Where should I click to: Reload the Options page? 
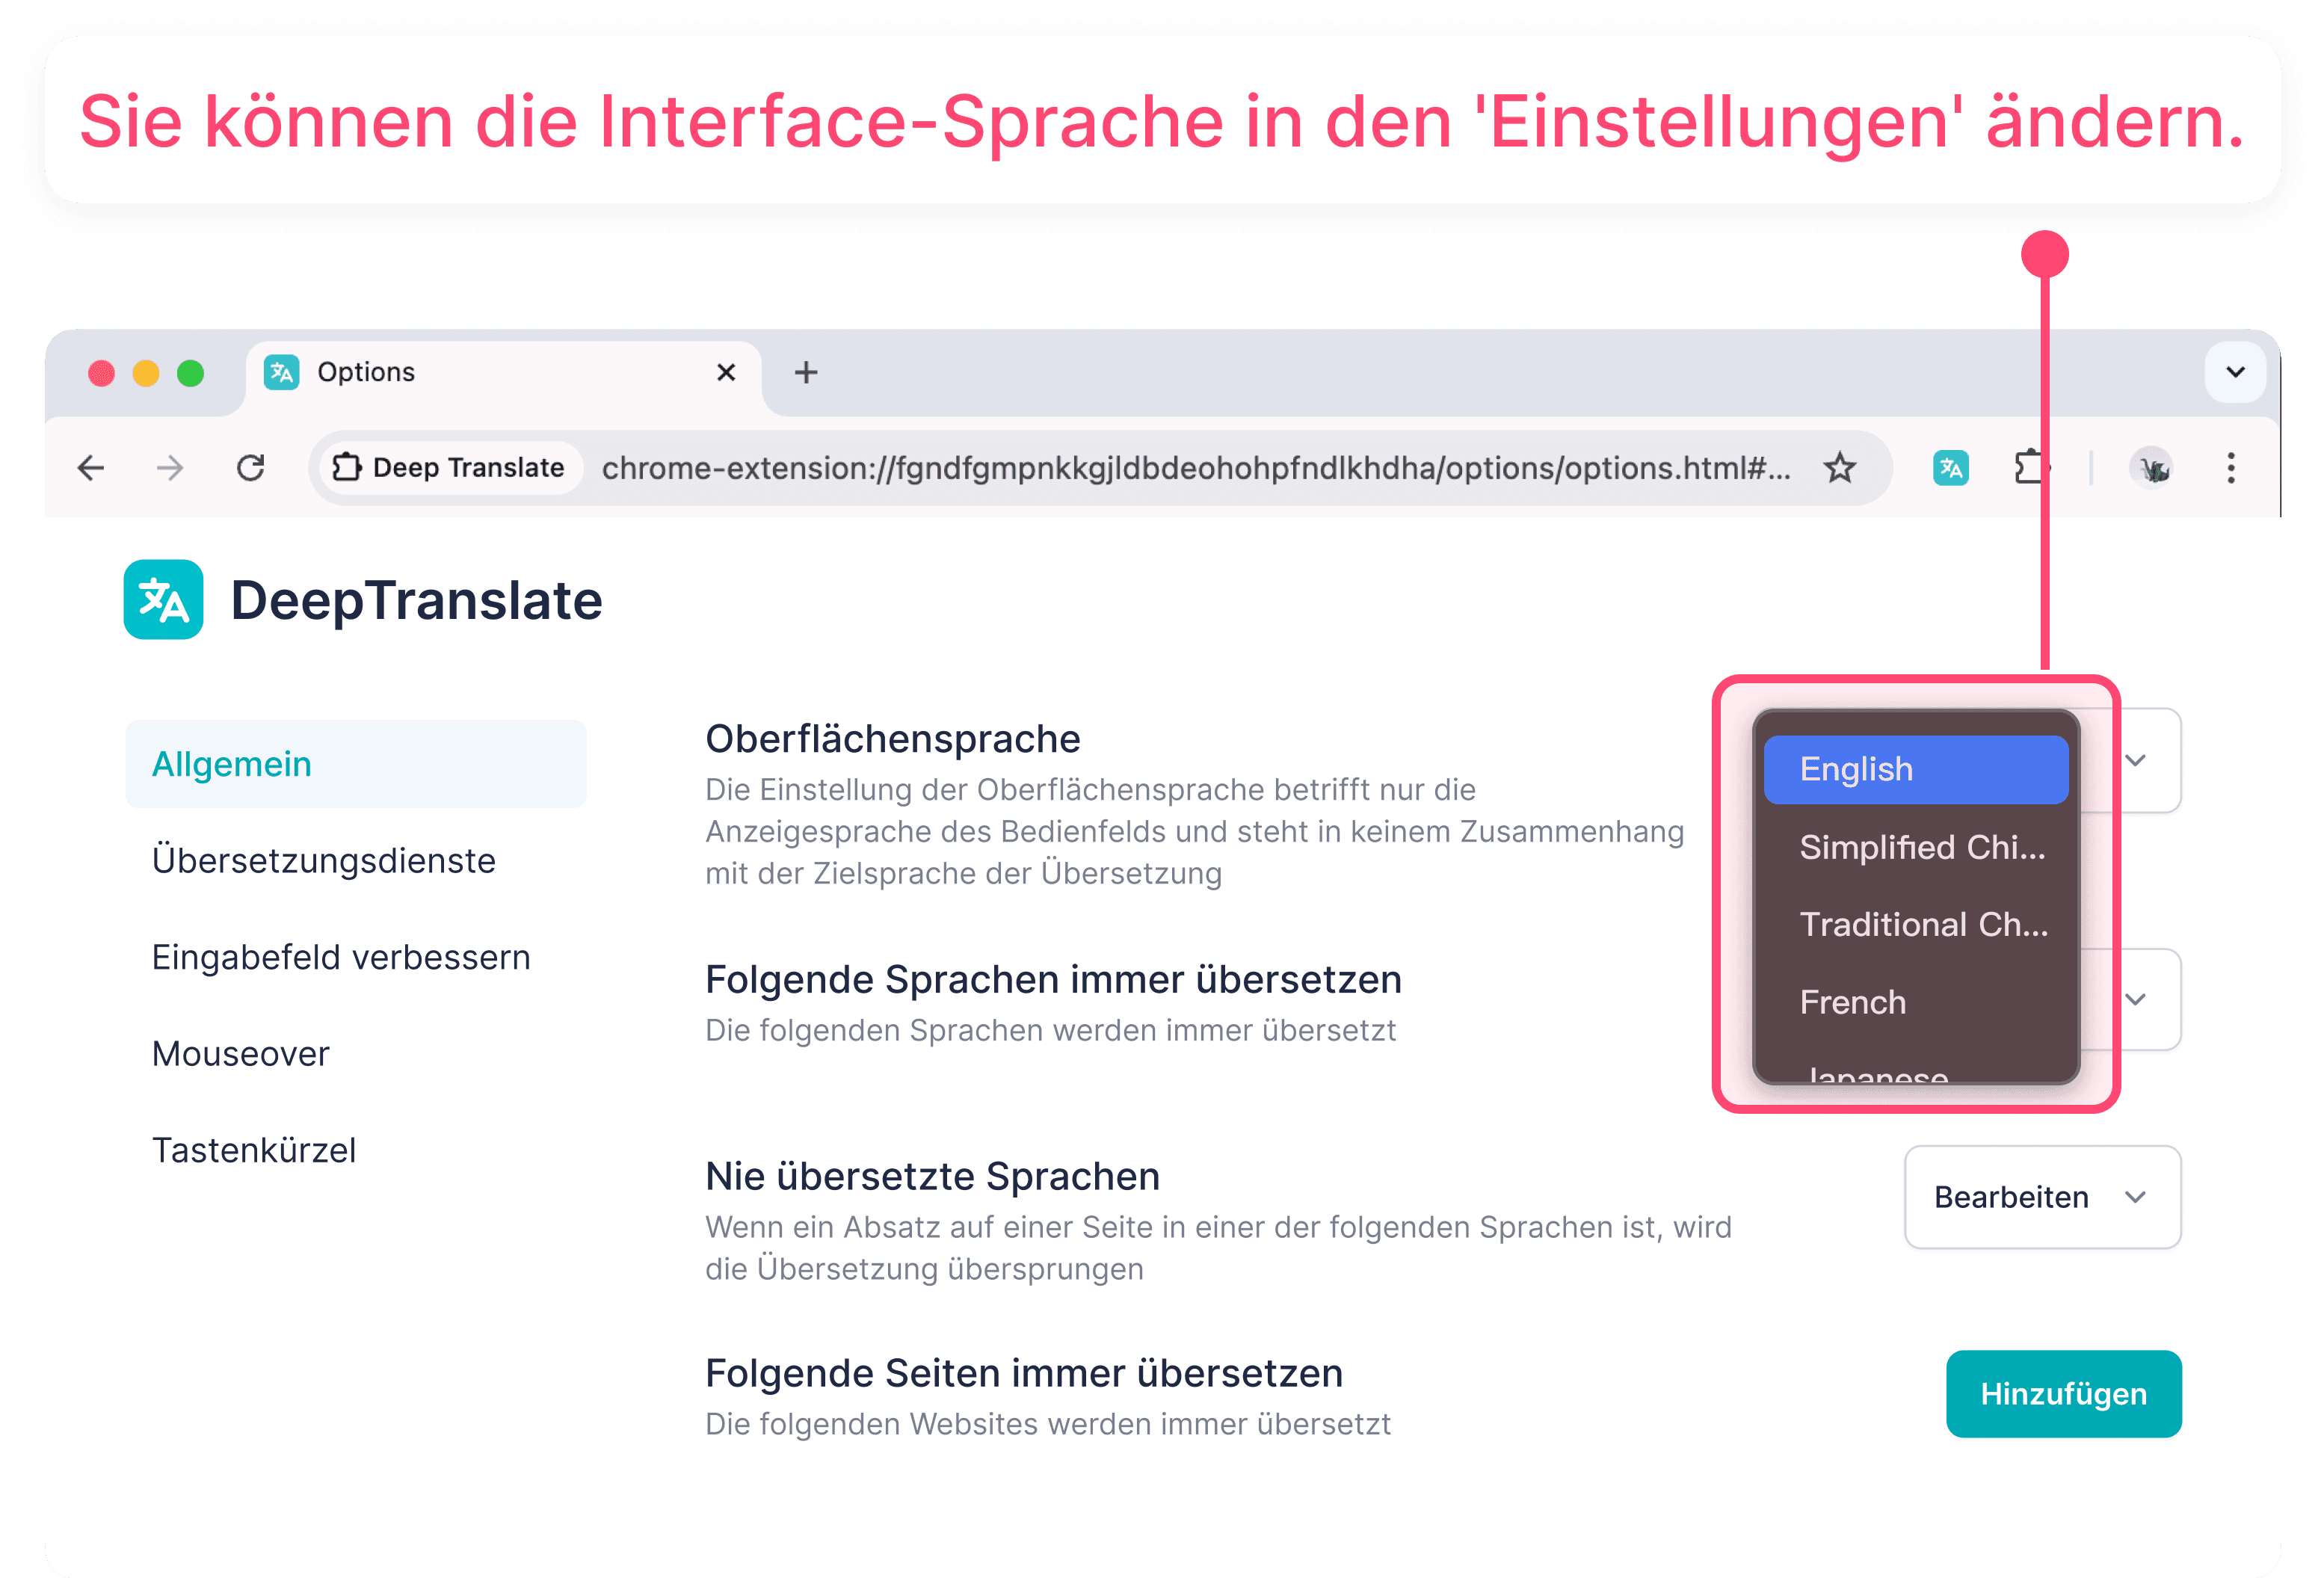(x=251, y=468)
